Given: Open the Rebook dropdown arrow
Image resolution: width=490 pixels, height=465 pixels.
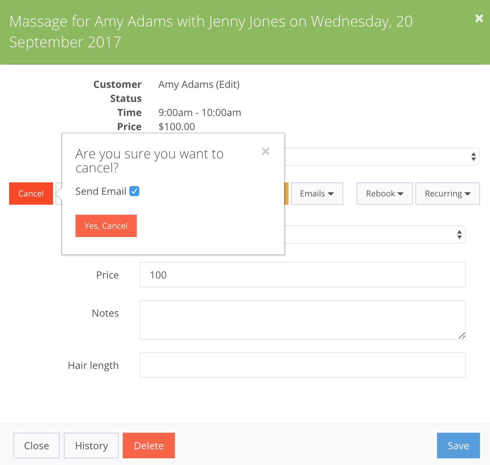Looking at the screenshot, I should [400, 194].
